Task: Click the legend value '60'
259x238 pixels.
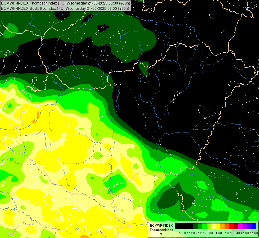Action: (x=256, y=233)
